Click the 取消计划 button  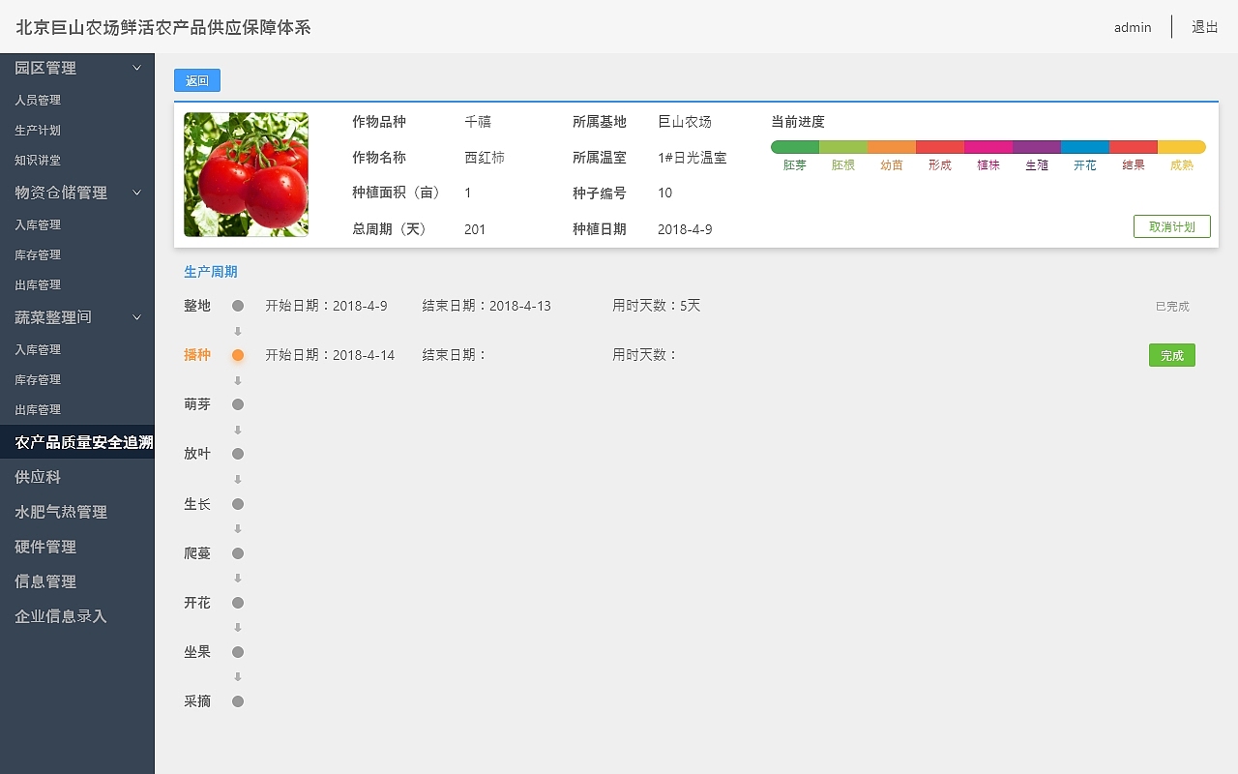(1172, 226)
